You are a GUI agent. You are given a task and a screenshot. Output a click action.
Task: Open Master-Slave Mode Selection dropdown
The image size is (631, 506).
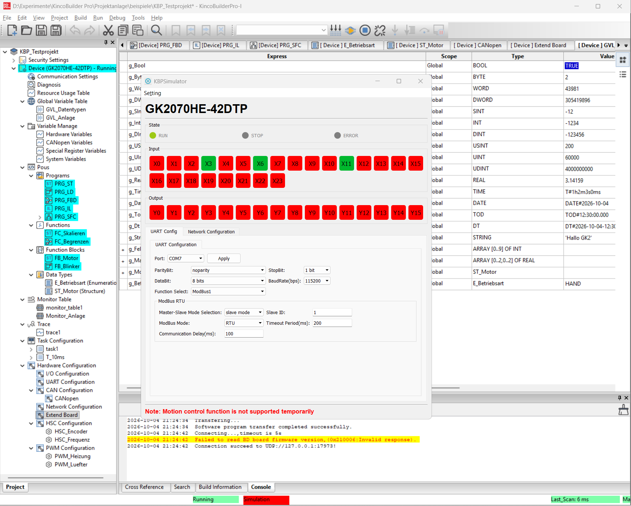coord(244,312)
